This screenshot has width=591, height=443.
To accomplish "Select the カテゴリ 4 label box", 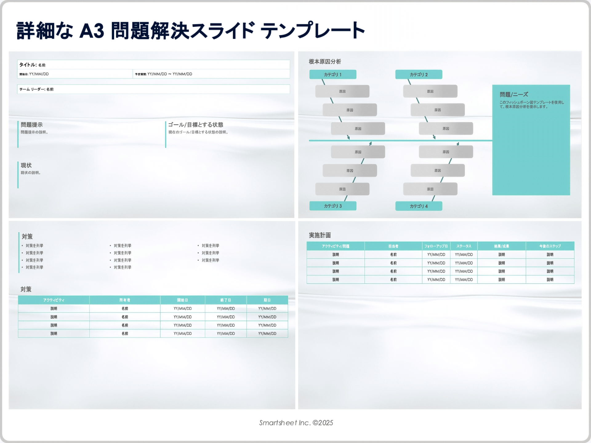I will pos(418,206).
